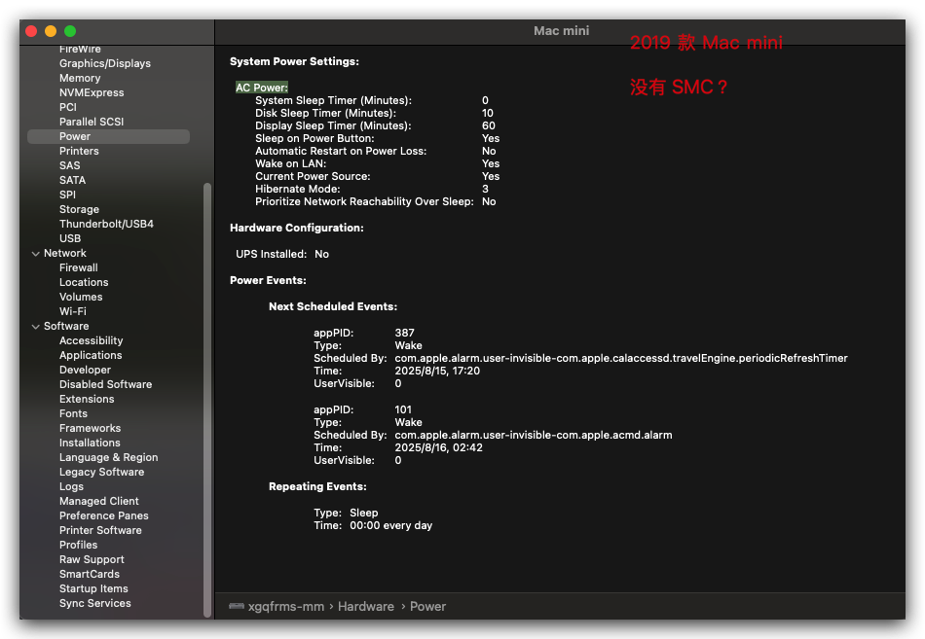925x639 pixels.
Task: Open Accessibility under Software
Action: point(91,340)
